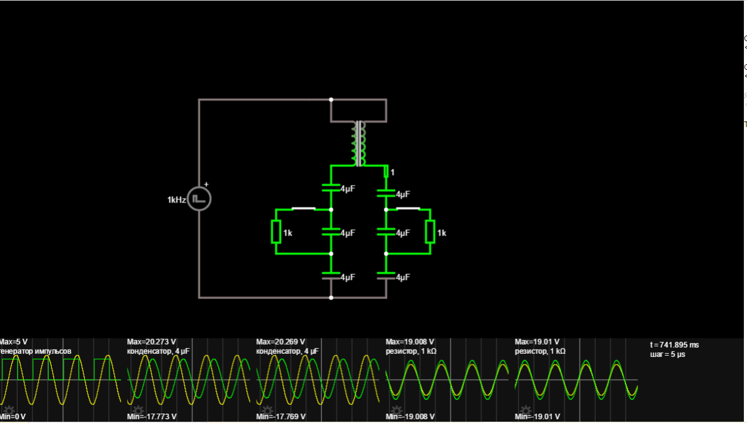Select the transformer coil component
The width and height of the screenshot is (747, 423).
click(x=359, y=143)
